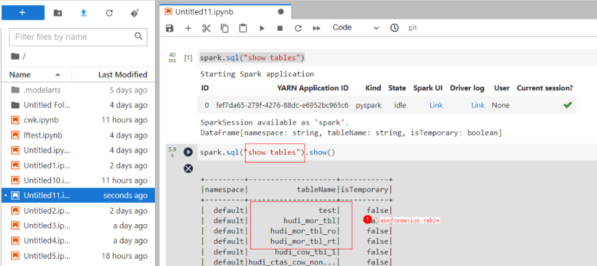
Task: Select Untitled5 notebook in file list
Action: pyautogui.click(x=78, y=255)
